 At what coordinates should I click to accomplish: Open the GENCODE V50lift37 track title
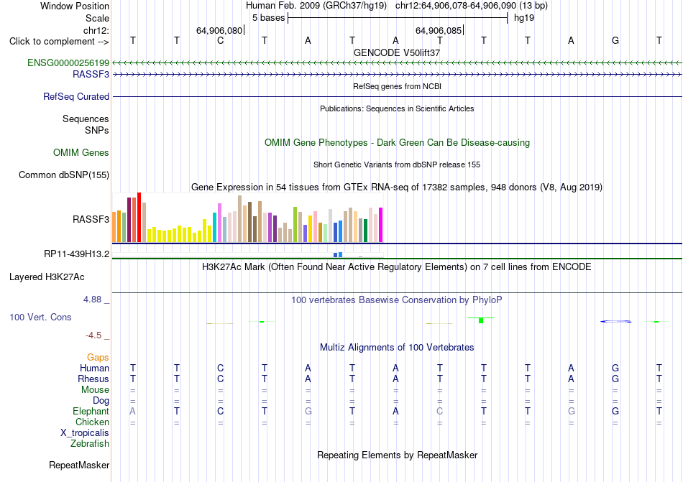(397, 52)
